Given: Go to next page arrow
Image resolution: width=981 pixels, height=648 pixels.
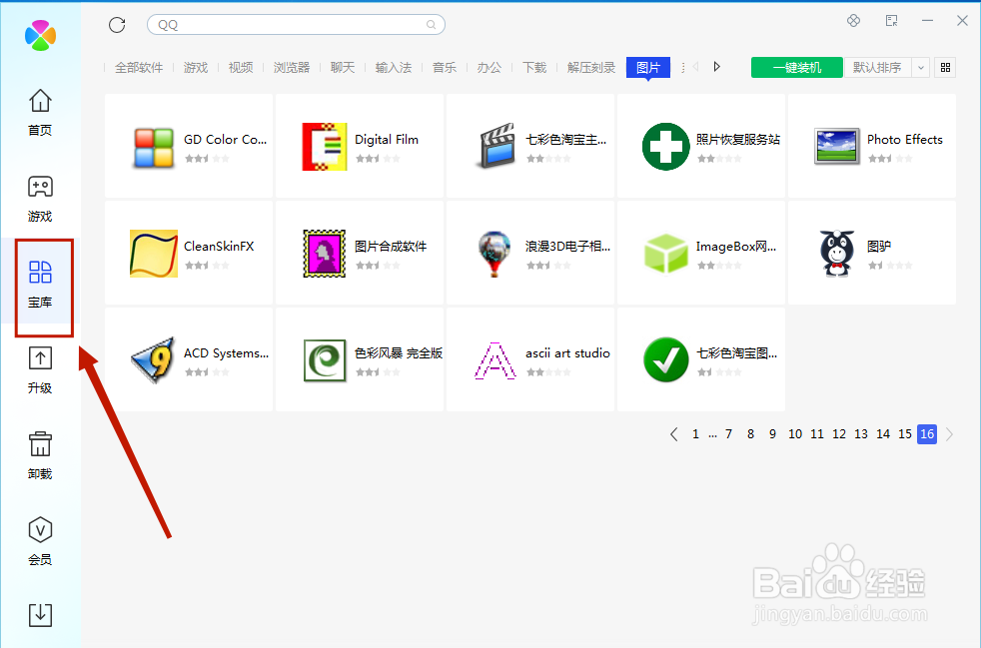Looking at the screenshot, I should pyautogui.click(x=950, y=434).
